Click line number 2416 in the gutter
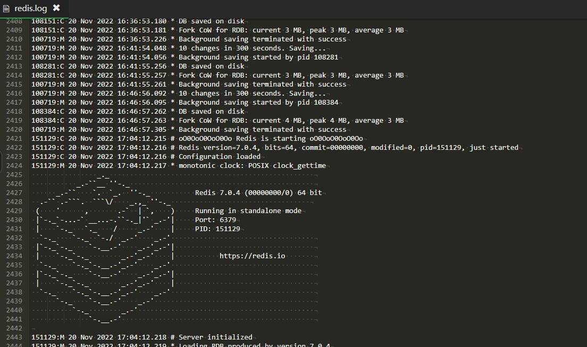The height and width of the screenshot is (347, 587). coord(14,93)
